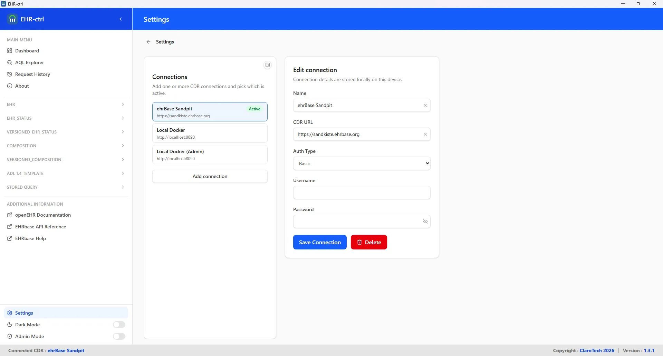Screen dimensions: 663x356
Task: Focus the Password input field
Action: pyautogui.click(x=362, y=221)
